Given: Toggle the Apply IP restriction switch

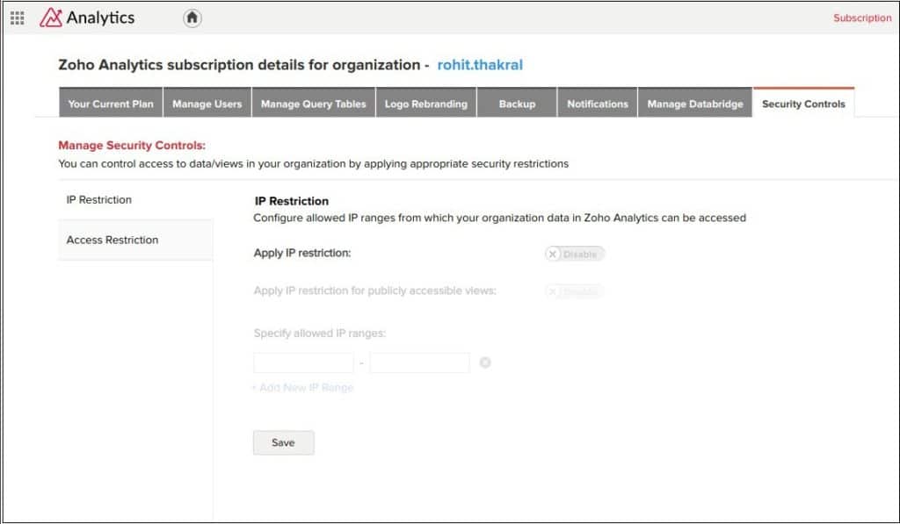Looking at the screenshot, I should (x=575, y=254).
